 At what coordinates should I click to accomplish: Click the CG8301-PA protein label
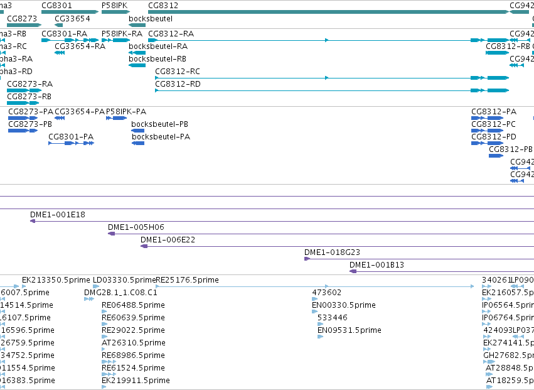71,137
